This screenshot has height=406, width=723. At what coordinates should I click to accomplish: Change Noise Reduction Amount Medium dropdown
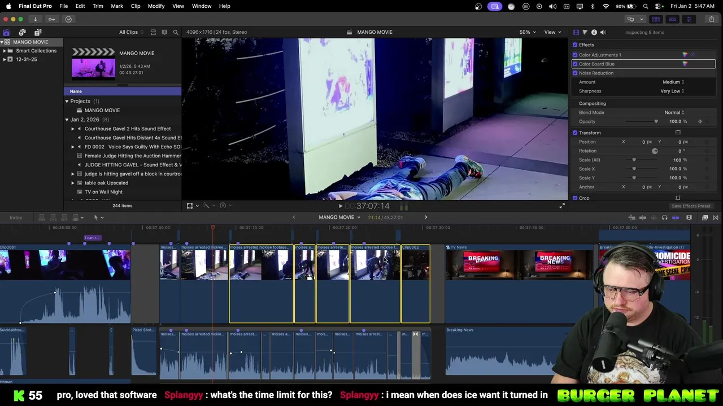(673, 82)
